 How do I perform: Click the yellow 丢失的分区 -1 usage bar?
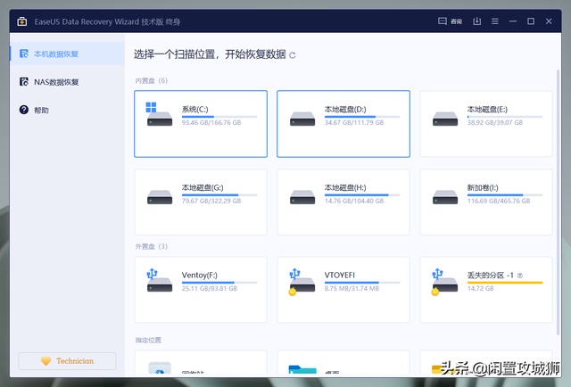point(505,283)
